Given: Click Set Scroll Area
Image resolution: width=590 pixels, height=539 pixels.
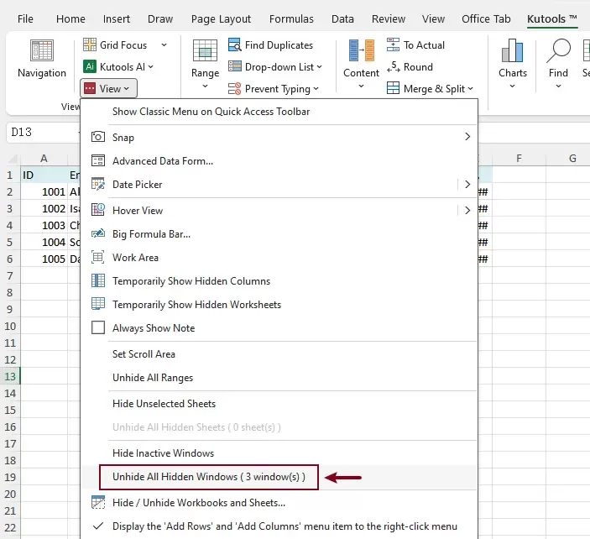Looking at the screenshot, I should coord(279,354).
